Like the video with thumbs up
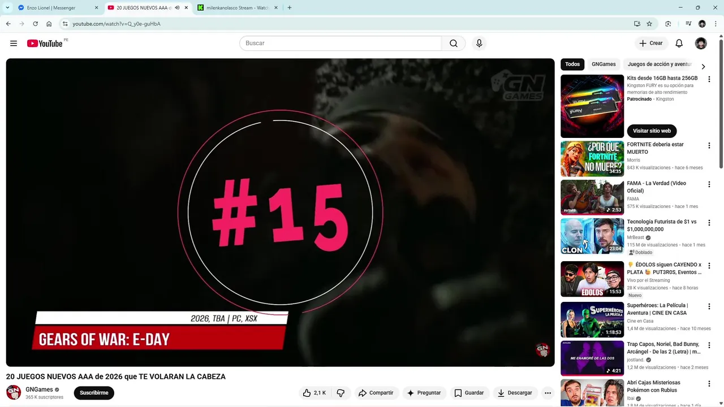724x407 pixels. tap(314, 393)
